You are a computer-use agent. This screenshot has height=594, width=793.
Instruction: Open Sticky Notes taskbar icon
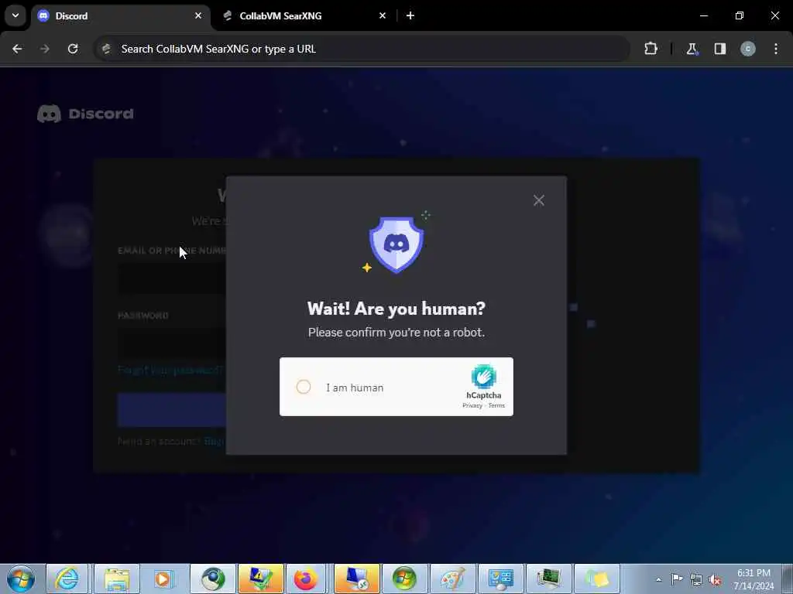click(597, 579)
